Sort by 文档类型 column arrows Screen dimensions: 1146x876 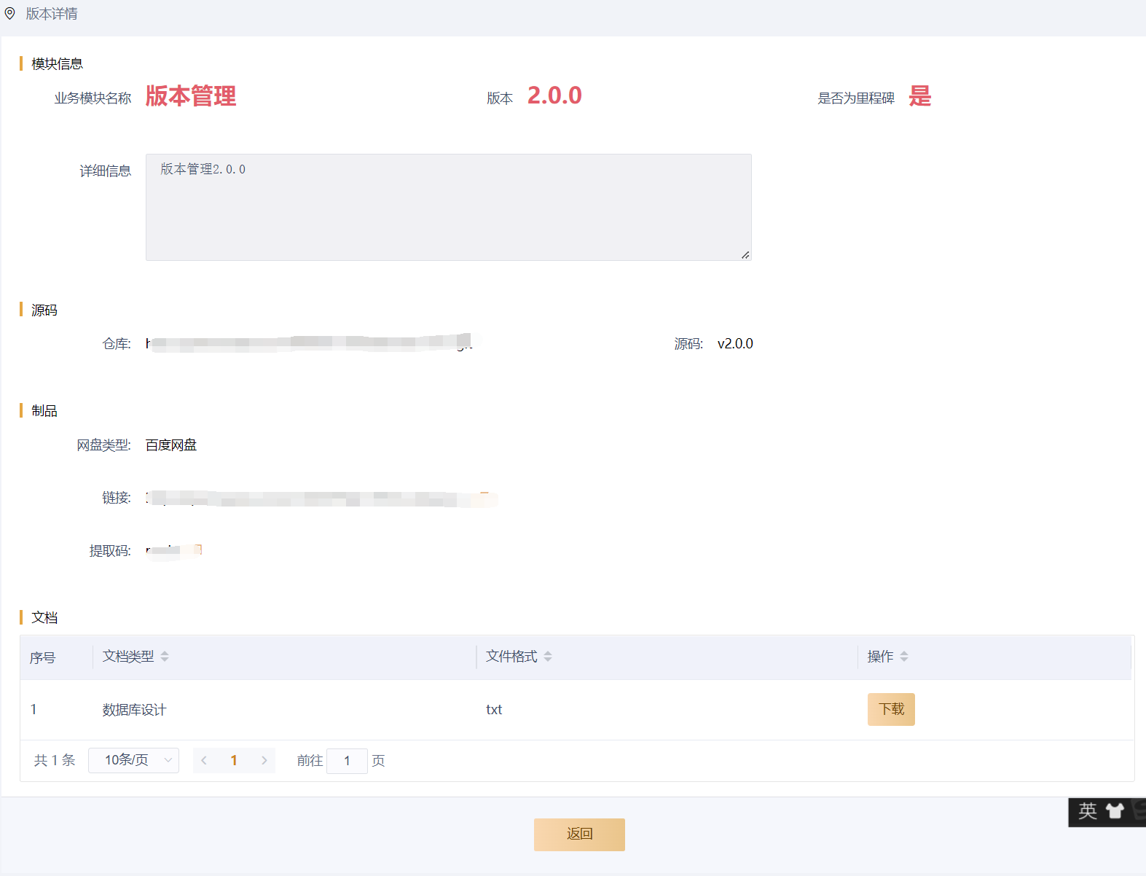click(165, 657)
